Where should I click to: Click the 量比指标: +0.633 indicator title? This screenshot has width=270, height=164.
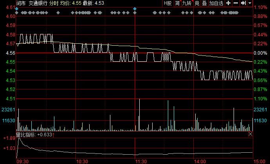[35, 135]
